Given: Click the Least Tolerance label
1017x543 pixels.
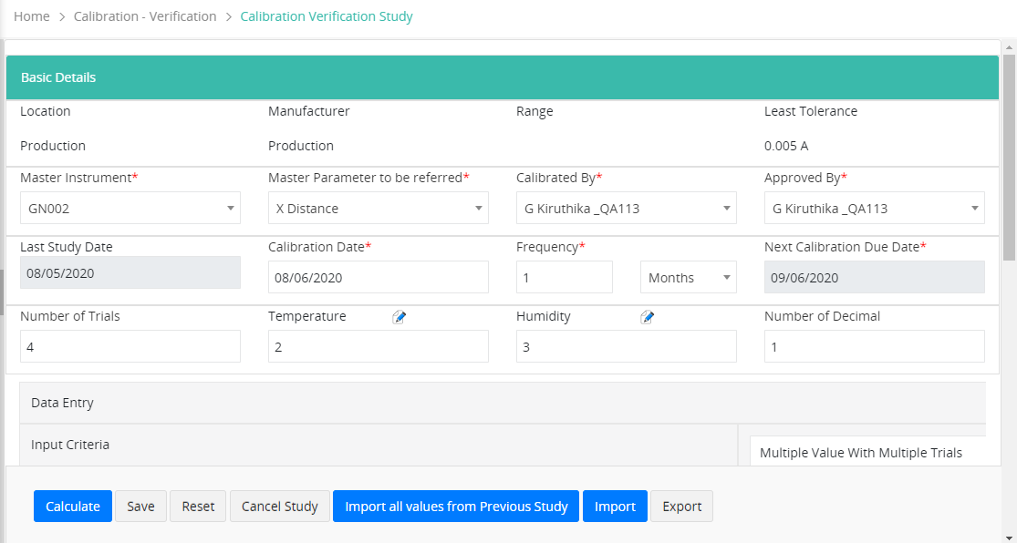Looking at the screenshot, I should [811, 111].
